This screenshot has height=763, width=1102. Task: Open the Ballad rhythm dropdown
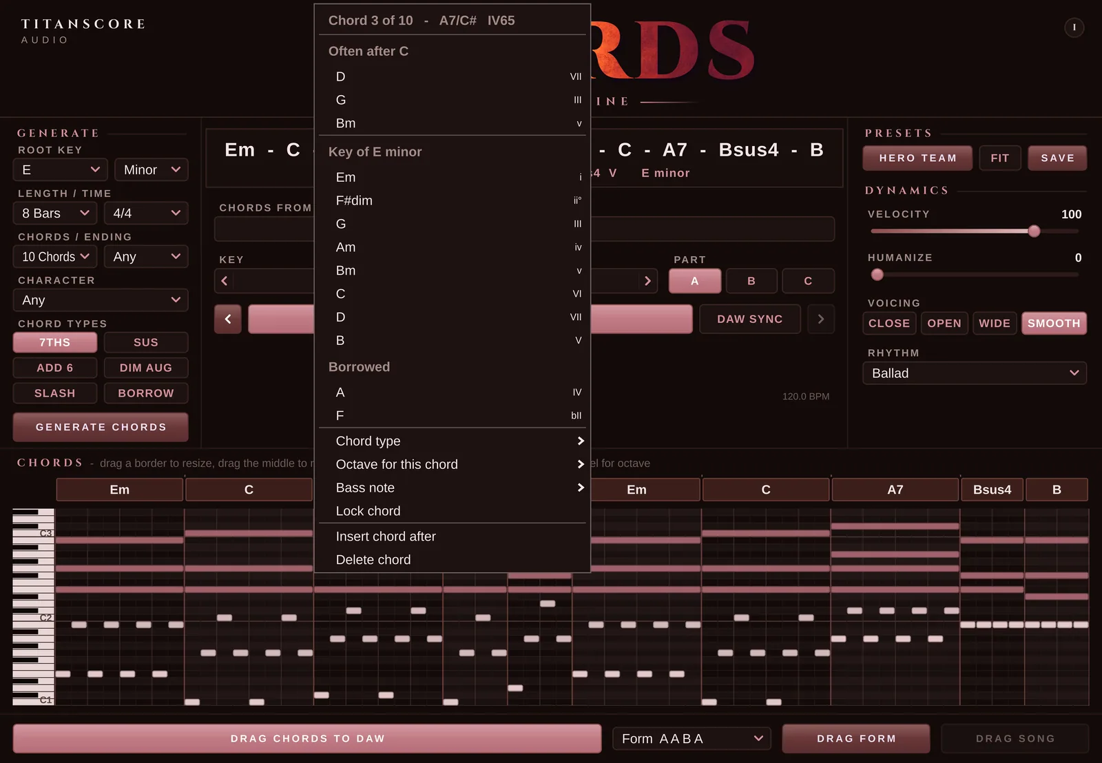coord(975,373)
